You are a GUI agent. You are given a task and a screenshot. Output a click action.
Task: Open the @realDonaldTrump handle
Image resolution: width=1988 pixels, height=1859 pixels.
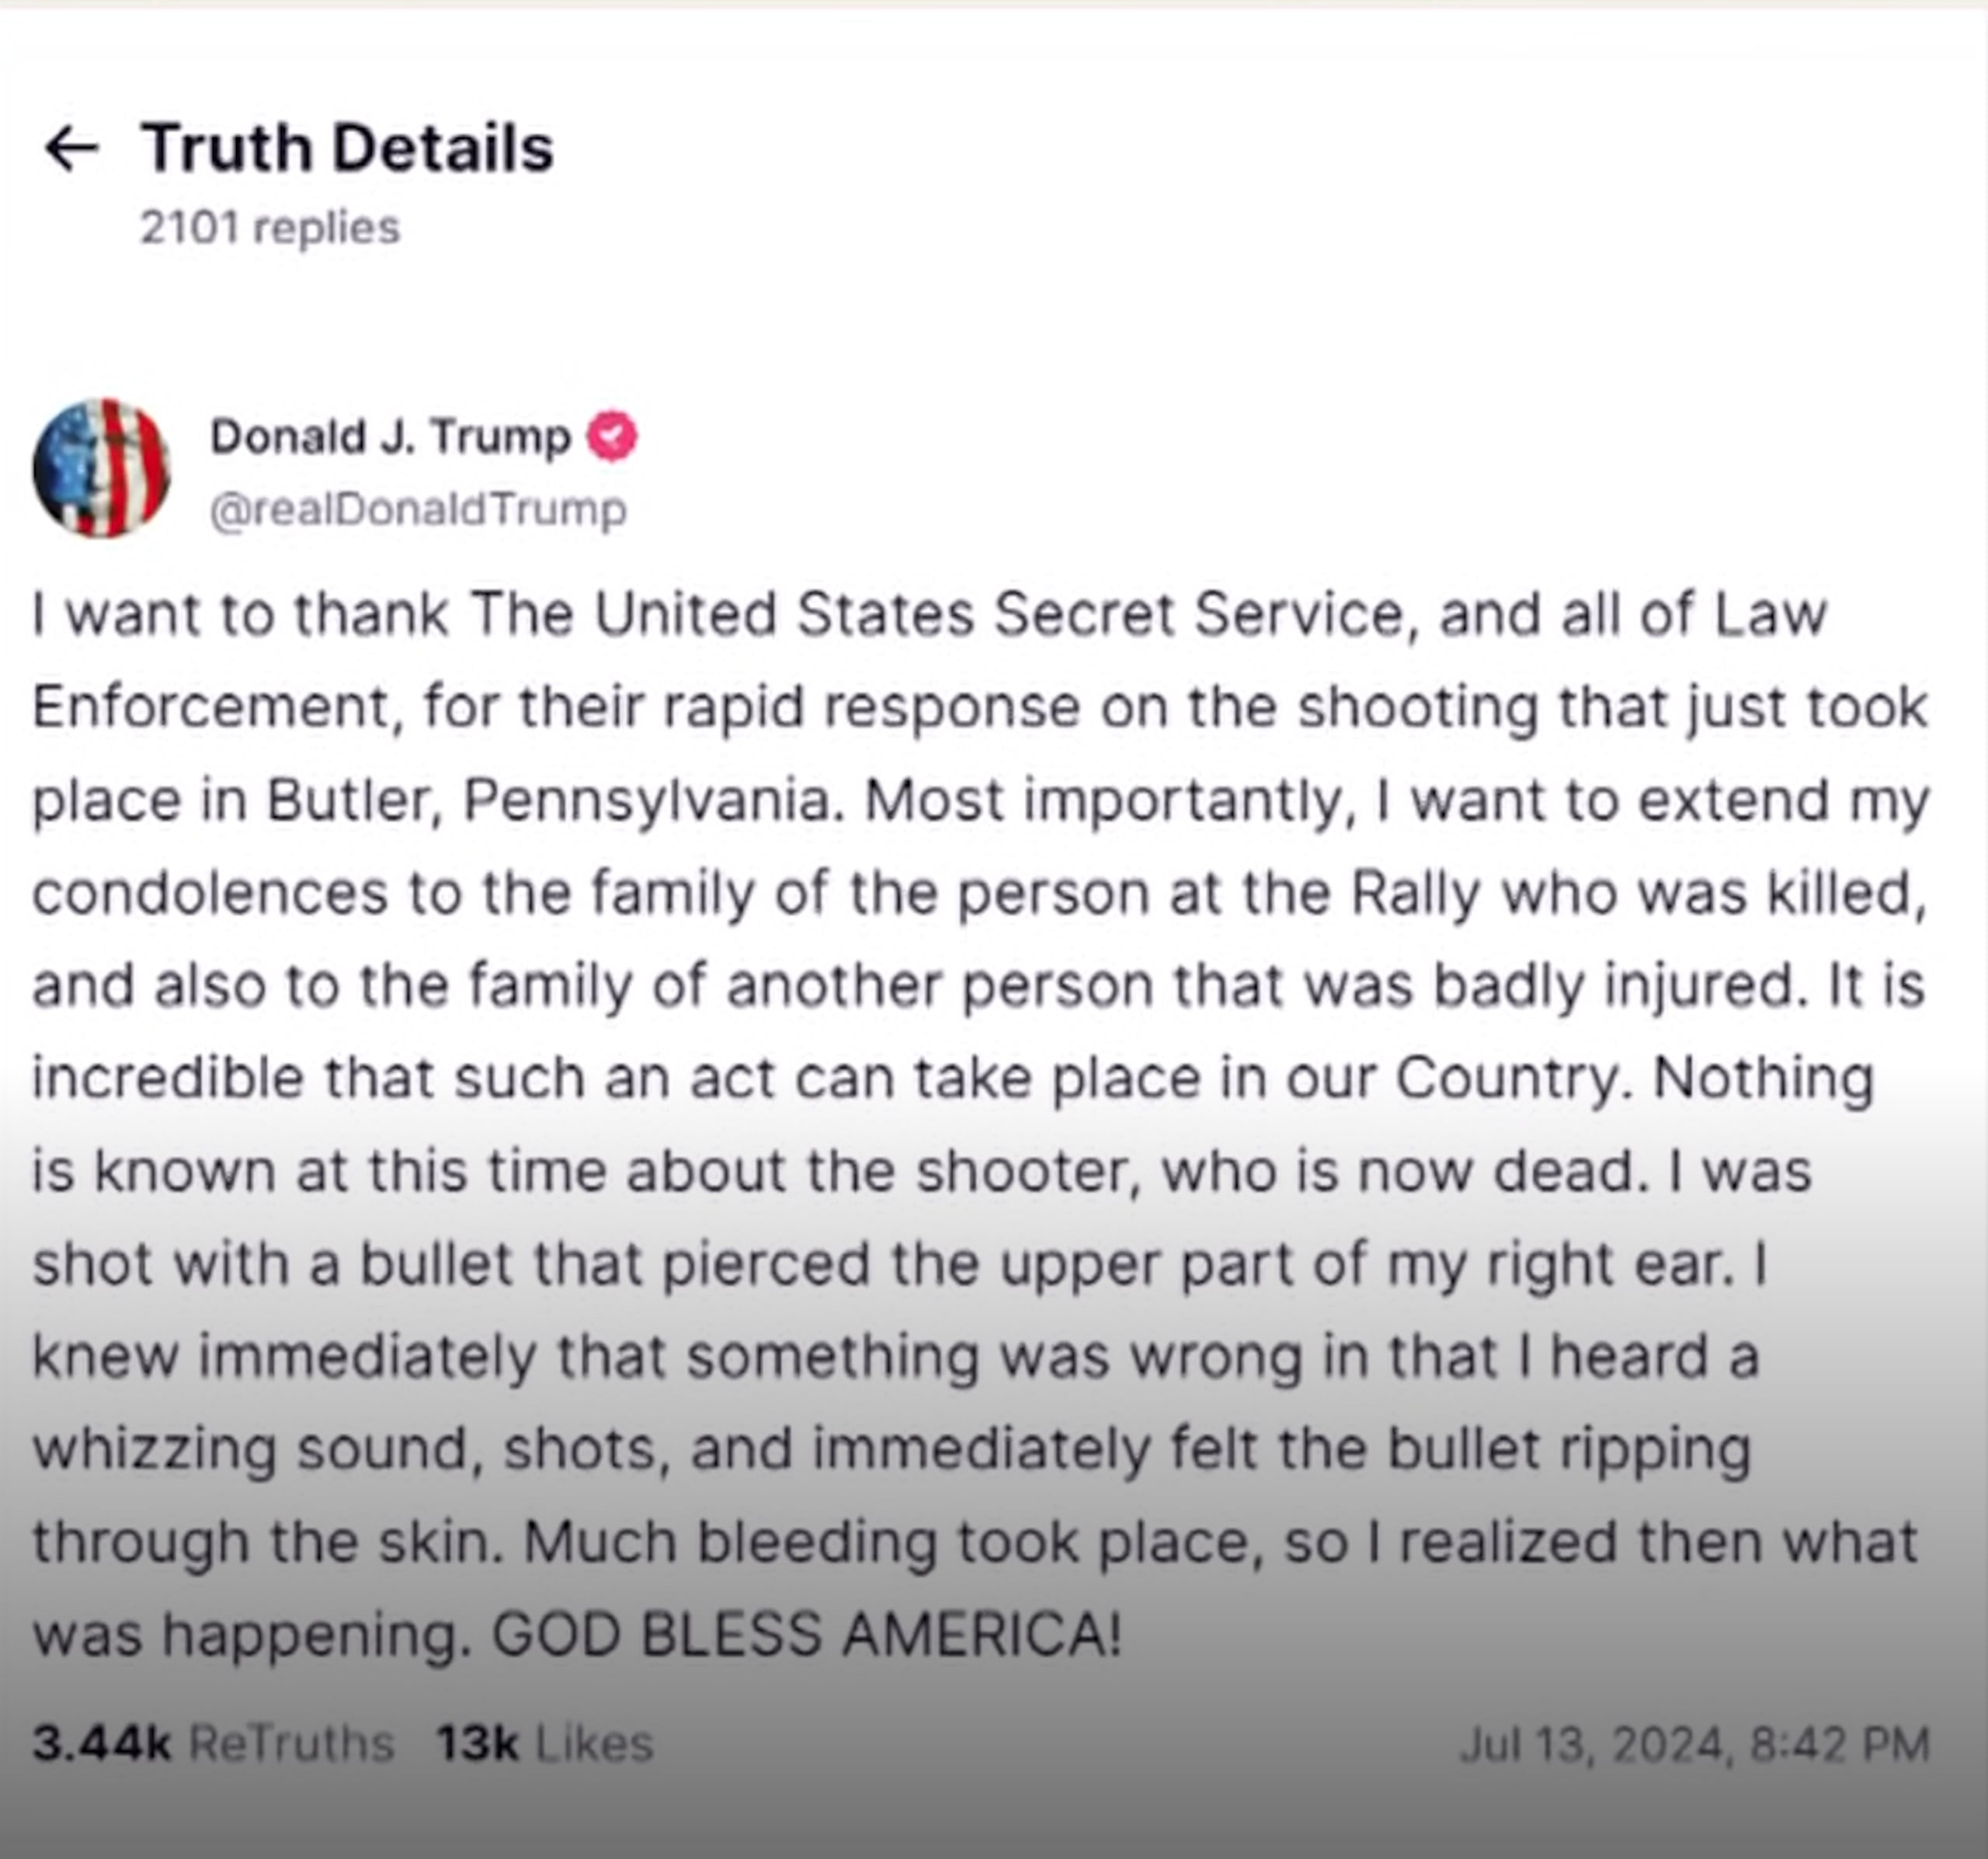(418, 509)
